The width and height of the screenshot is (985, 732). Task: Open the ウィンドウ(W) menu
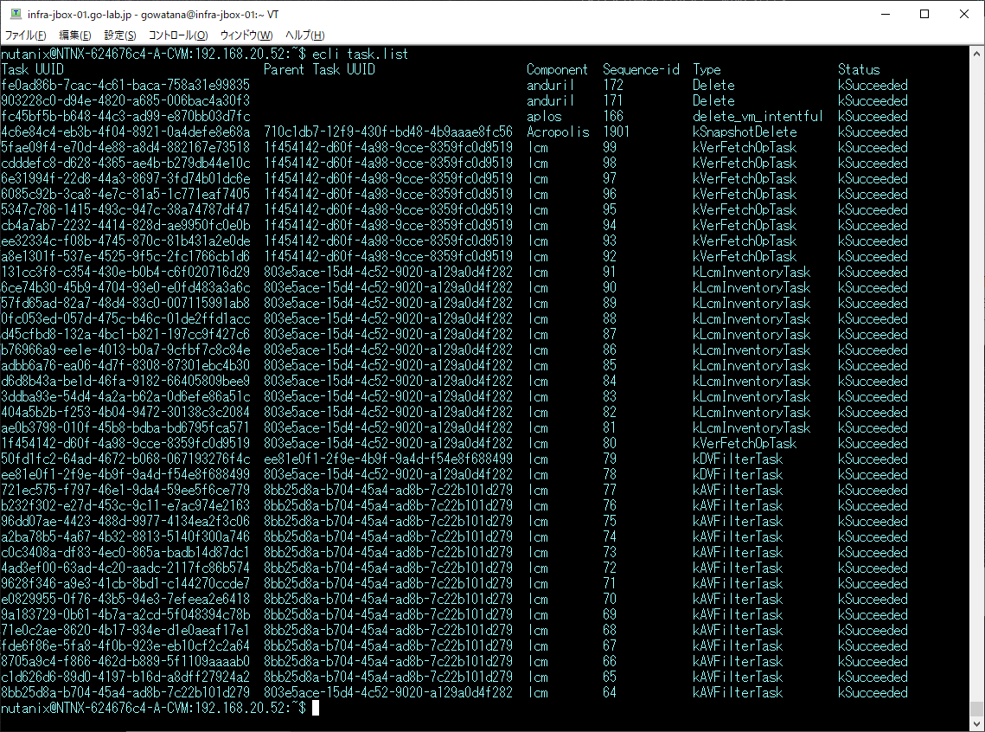246,35
